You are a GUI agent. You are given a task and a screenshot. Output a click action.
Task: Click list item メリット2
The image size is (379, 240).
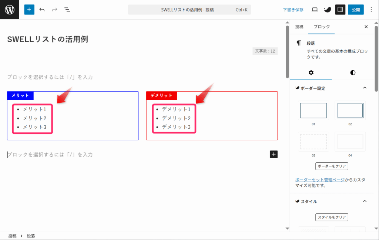tap(34, 118)
